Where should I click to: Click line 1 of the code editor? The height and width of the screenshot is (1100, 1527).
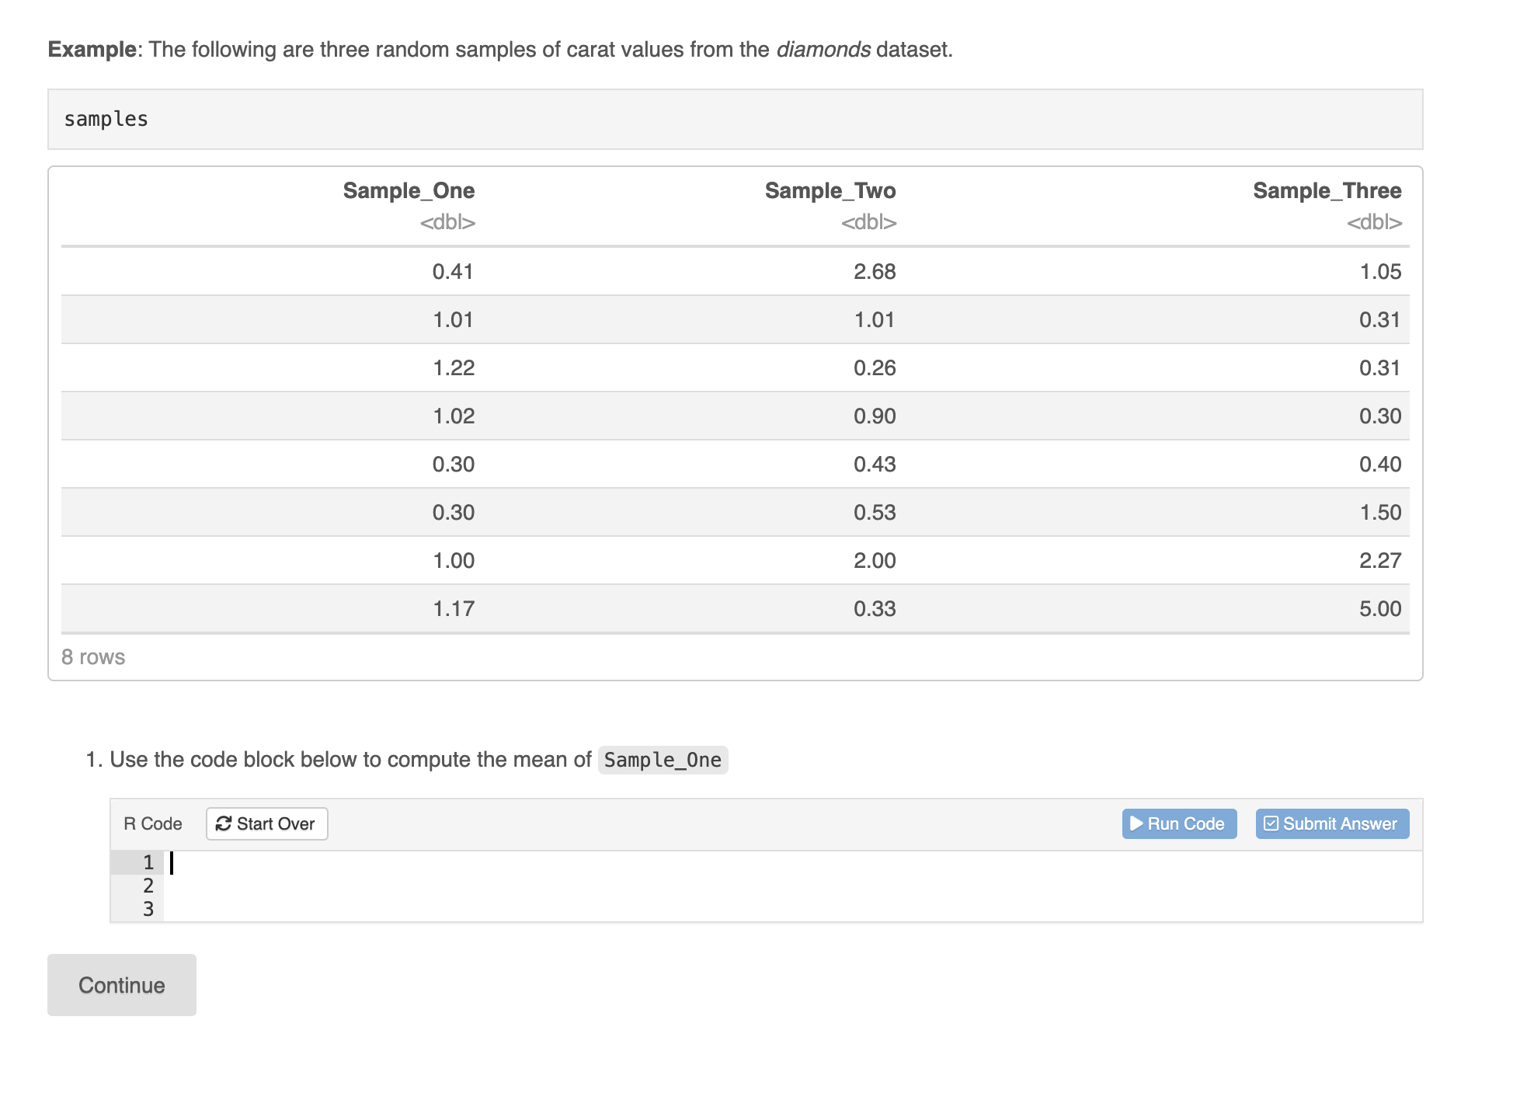pyautogui.click(x=777, y=863)
